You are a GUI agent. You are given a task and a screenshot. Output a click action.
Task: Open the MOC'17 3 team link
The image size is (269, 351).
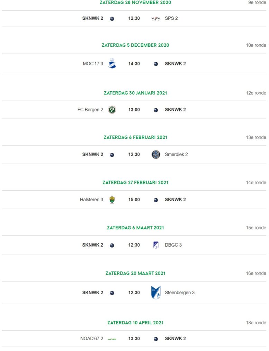tap(93, 64)
